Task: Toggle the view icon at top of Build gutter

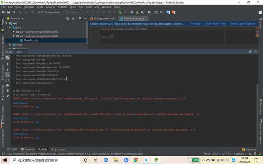Action: point(7,57)
